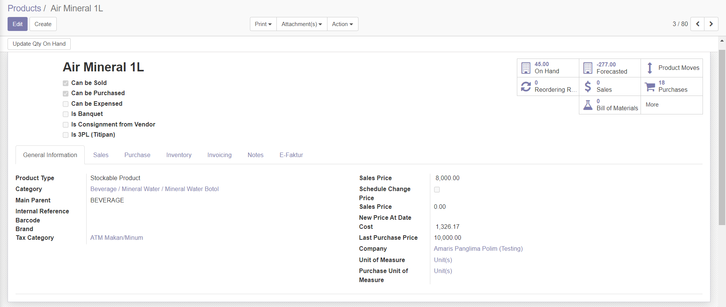Screen dimensions: 726x307
Task: Toggle the Is Banquet checkbox
Action: point(65,114)
